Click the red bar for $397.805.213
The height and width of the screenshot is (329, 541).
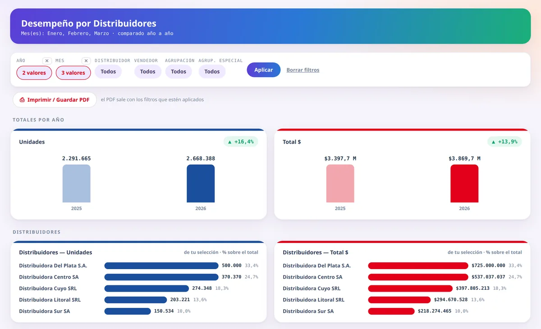[x=410, y=288]
